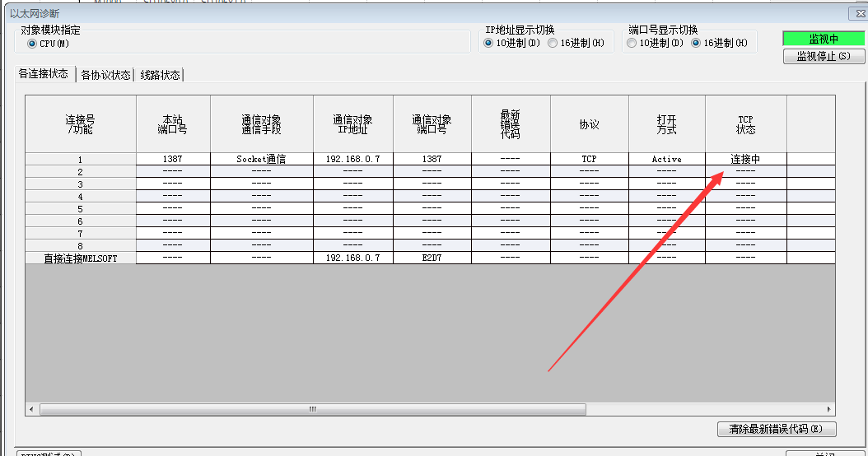Viewport: 868px width, 456px height.
Task: Open the 各连接状态 tab
Action: (43, 74)
